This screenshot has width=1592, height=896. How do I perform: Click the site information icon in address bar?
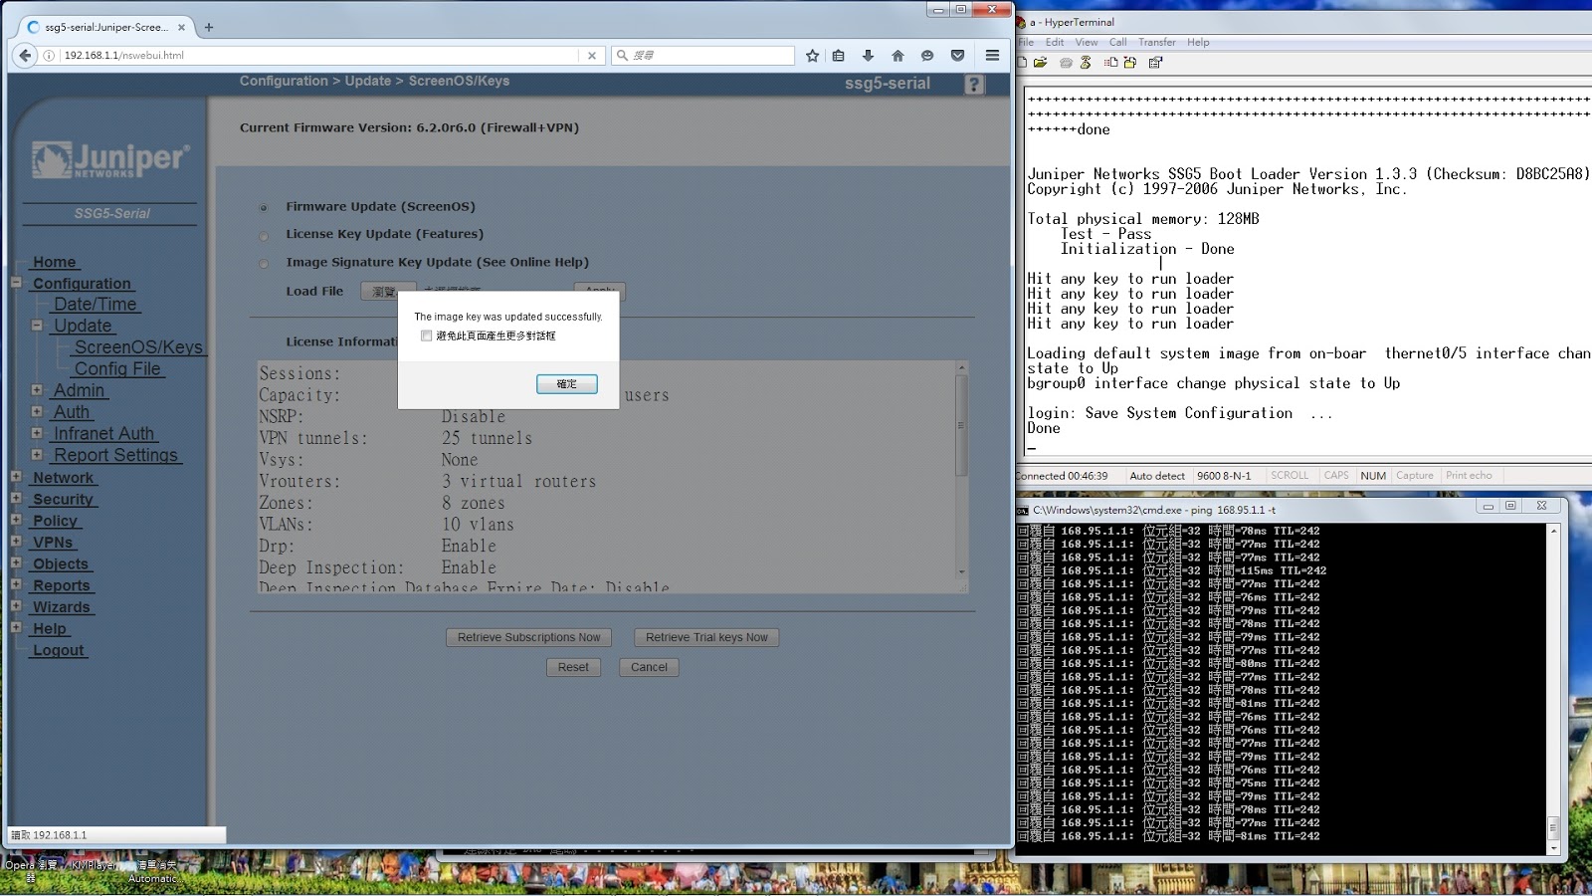pos(49,56)
